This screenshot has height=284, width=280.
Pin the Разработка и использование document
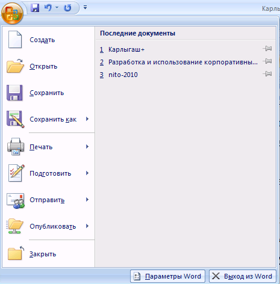coord(267,61)
